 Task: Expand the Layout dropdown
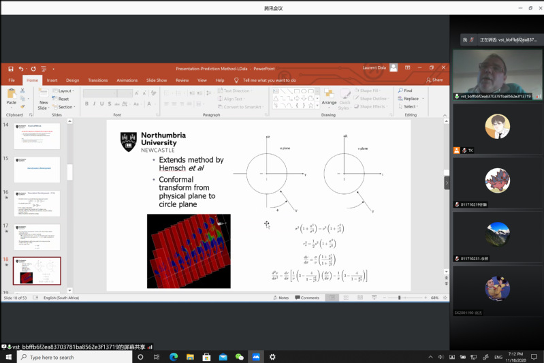(65, 91)
